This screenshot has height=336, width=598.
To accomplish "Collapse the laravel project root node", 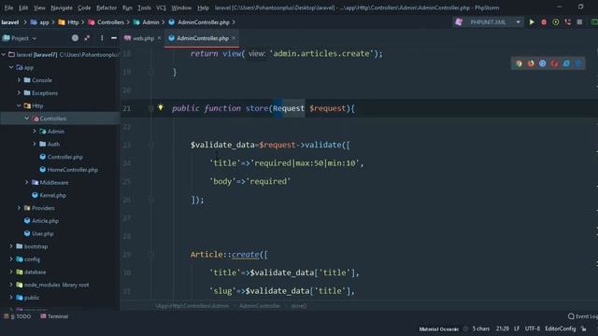I will [x=4, y=54].
